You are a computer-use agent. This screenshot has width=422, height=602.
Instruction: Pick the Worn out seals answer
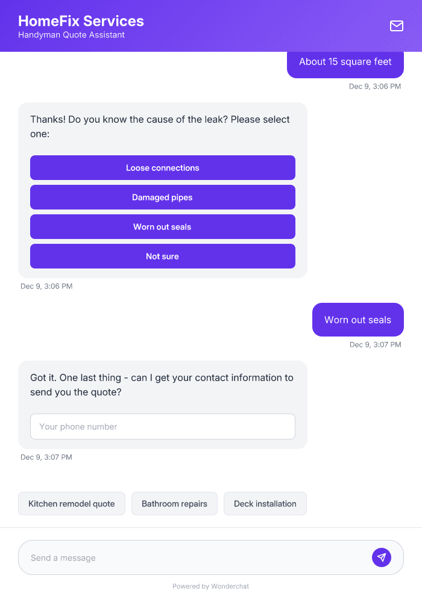point(162,226)
